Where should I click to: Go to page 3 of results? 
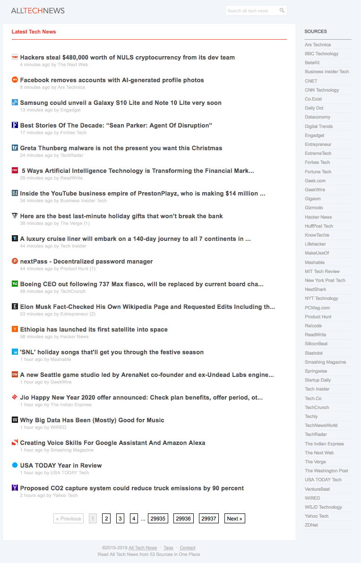[x=120, y=519]
